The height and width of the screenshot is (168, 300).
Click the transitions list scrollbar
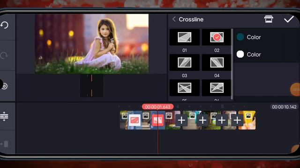pyautogui.click(x=232, y=64)
